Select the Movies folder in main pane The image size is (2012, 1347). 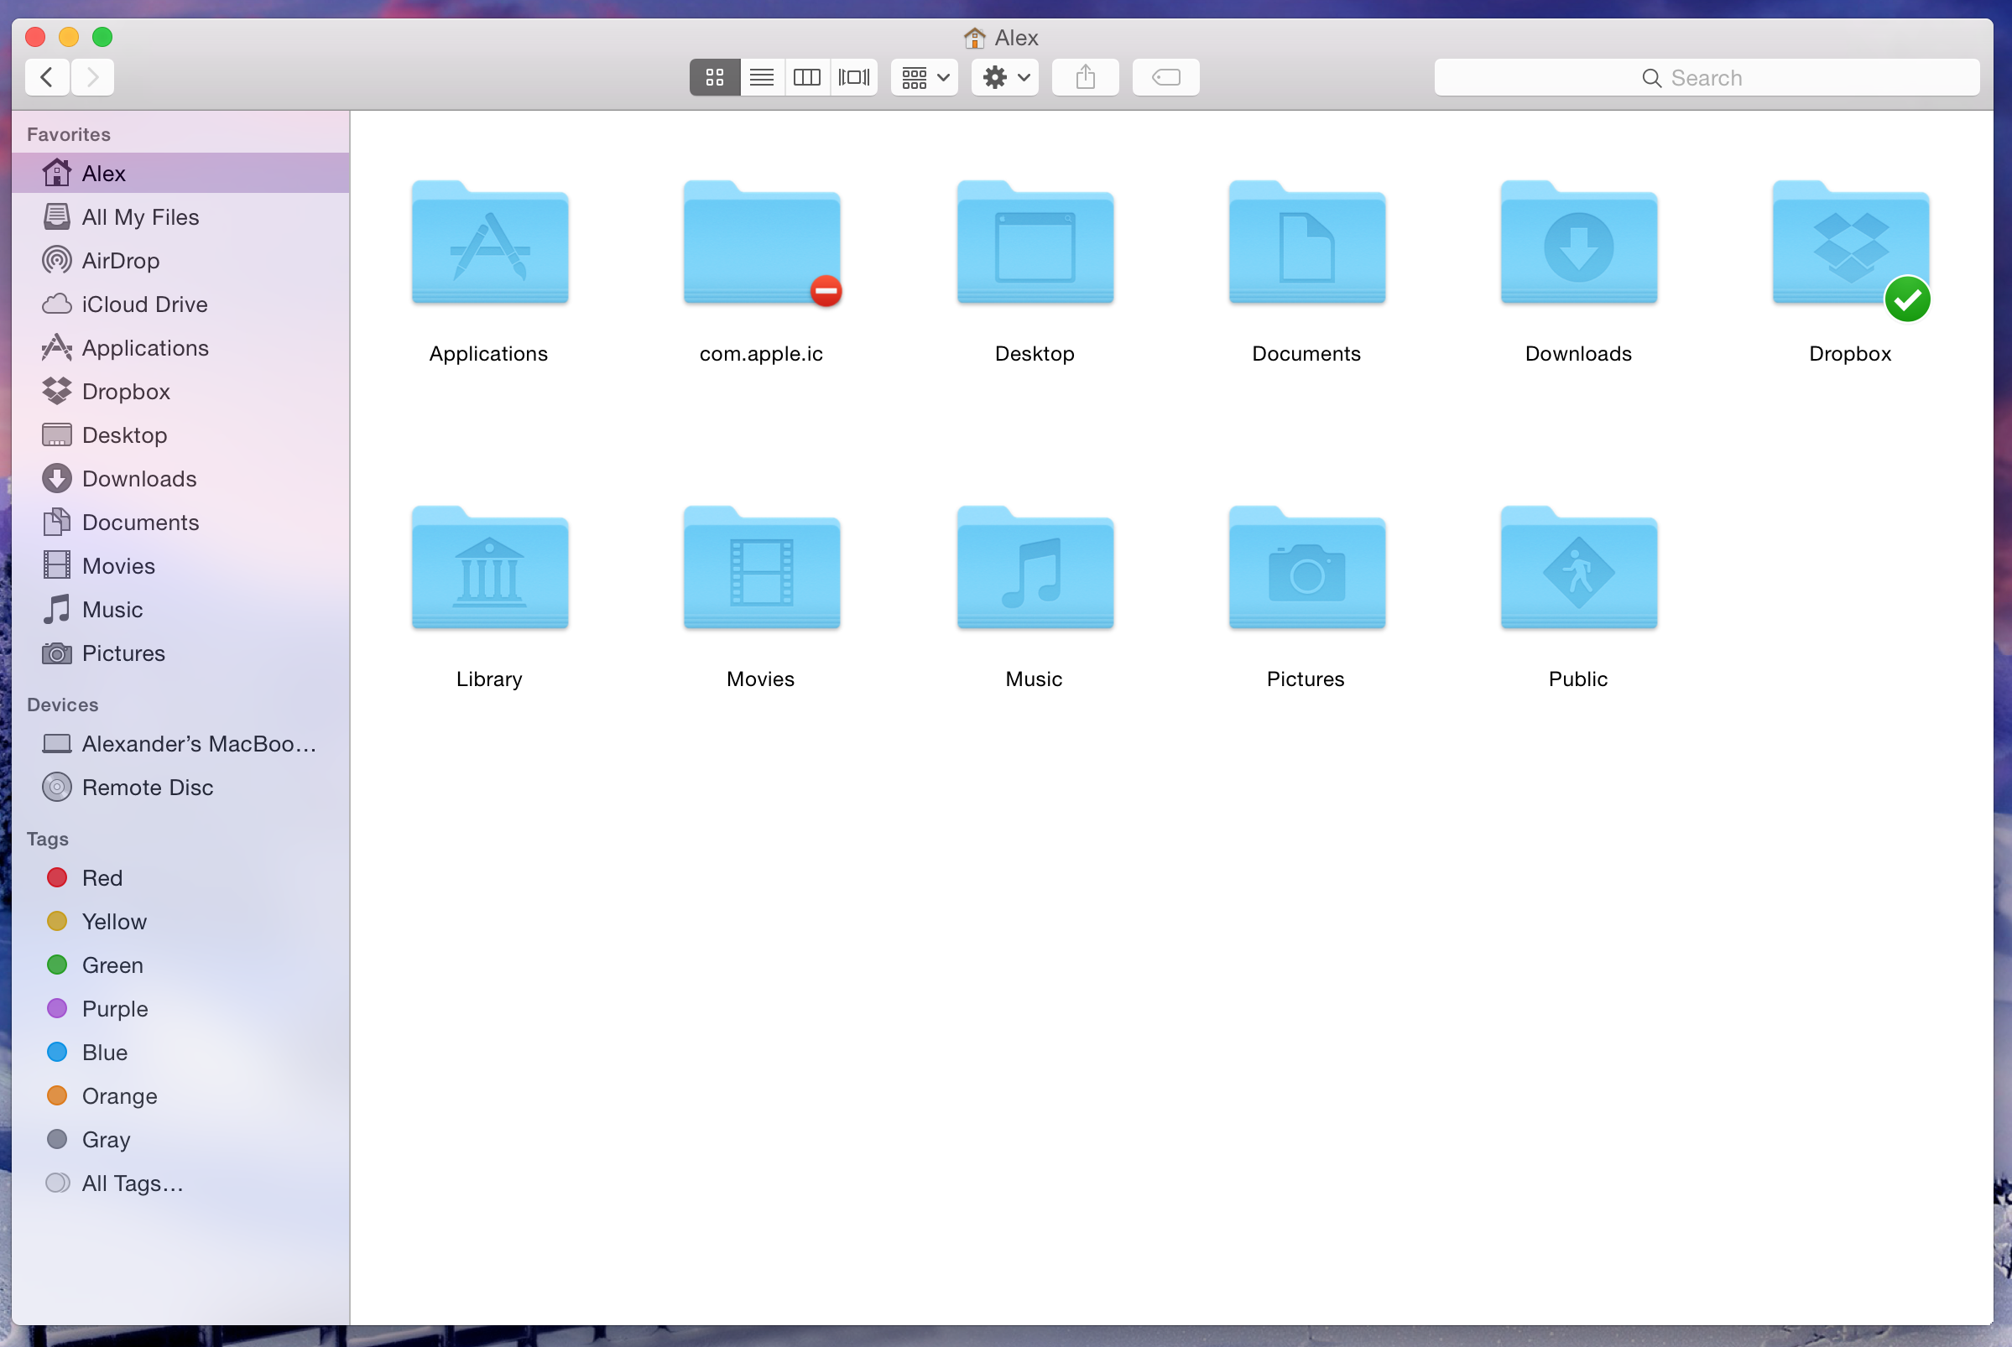pos(762,568)
